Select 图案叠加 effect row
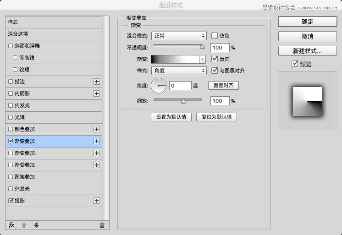342x235 pixels. (x=54, y=177)
